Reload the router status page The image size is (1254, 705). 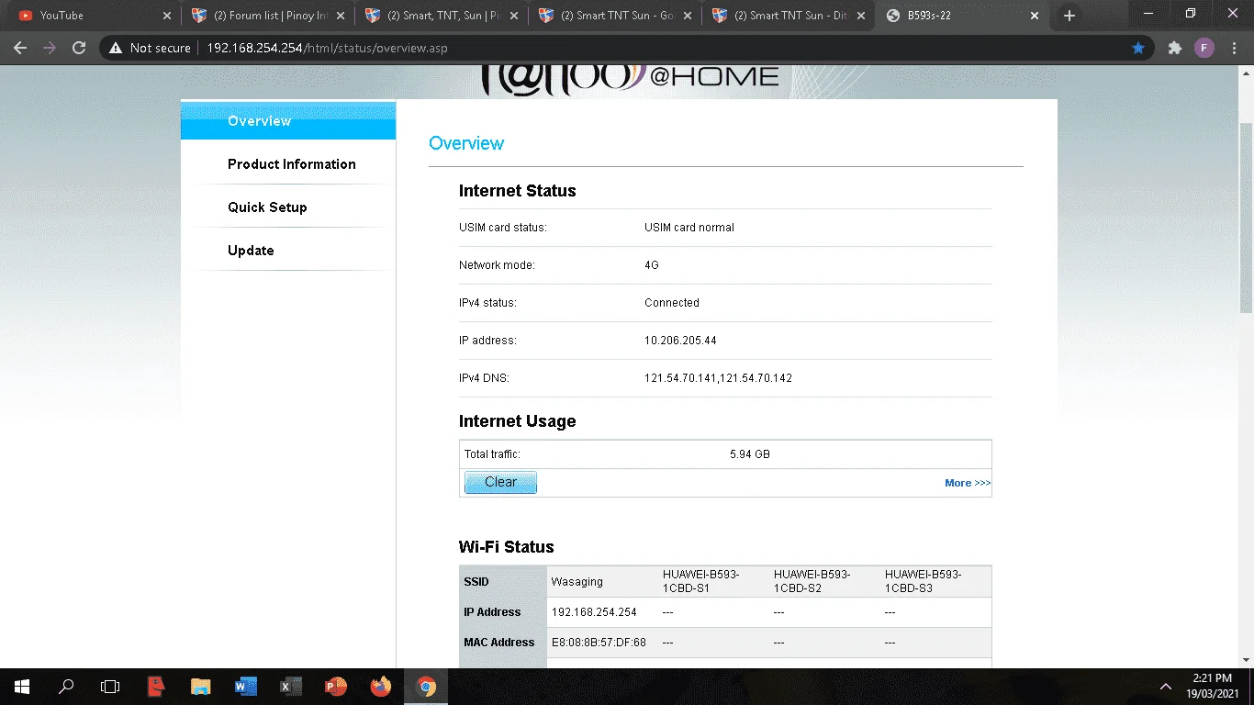[x=79, y=48]
